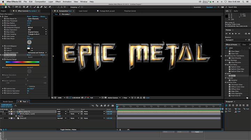The height and width of the screenshot is (140, 251).
Task: Select Starglow effect under Trapcode
Action: tap(234, 80)
